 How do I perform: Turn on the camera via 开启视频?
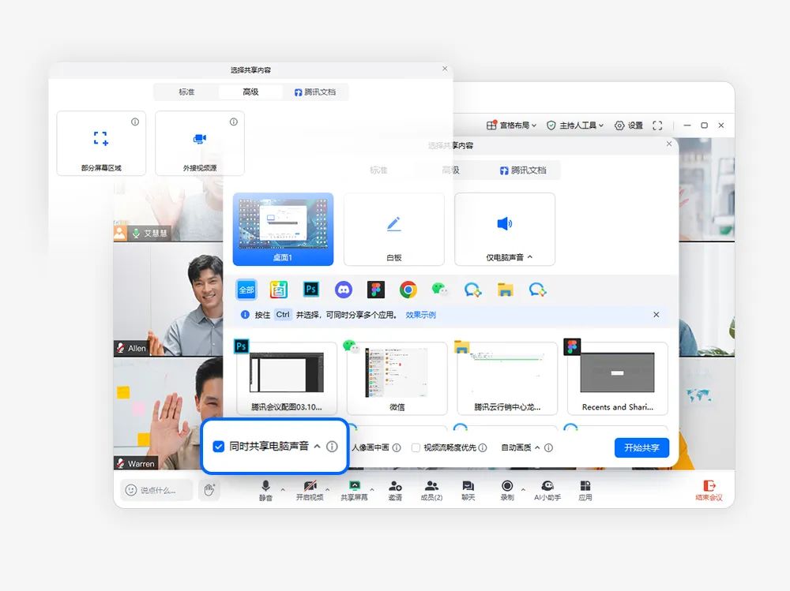310,490
